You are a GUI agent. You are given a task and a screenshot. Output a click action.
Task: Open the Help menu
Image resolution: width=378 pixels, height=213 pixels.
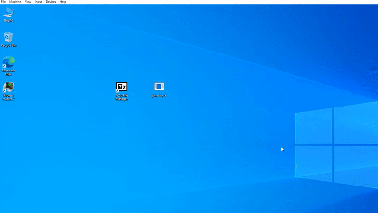63,2
